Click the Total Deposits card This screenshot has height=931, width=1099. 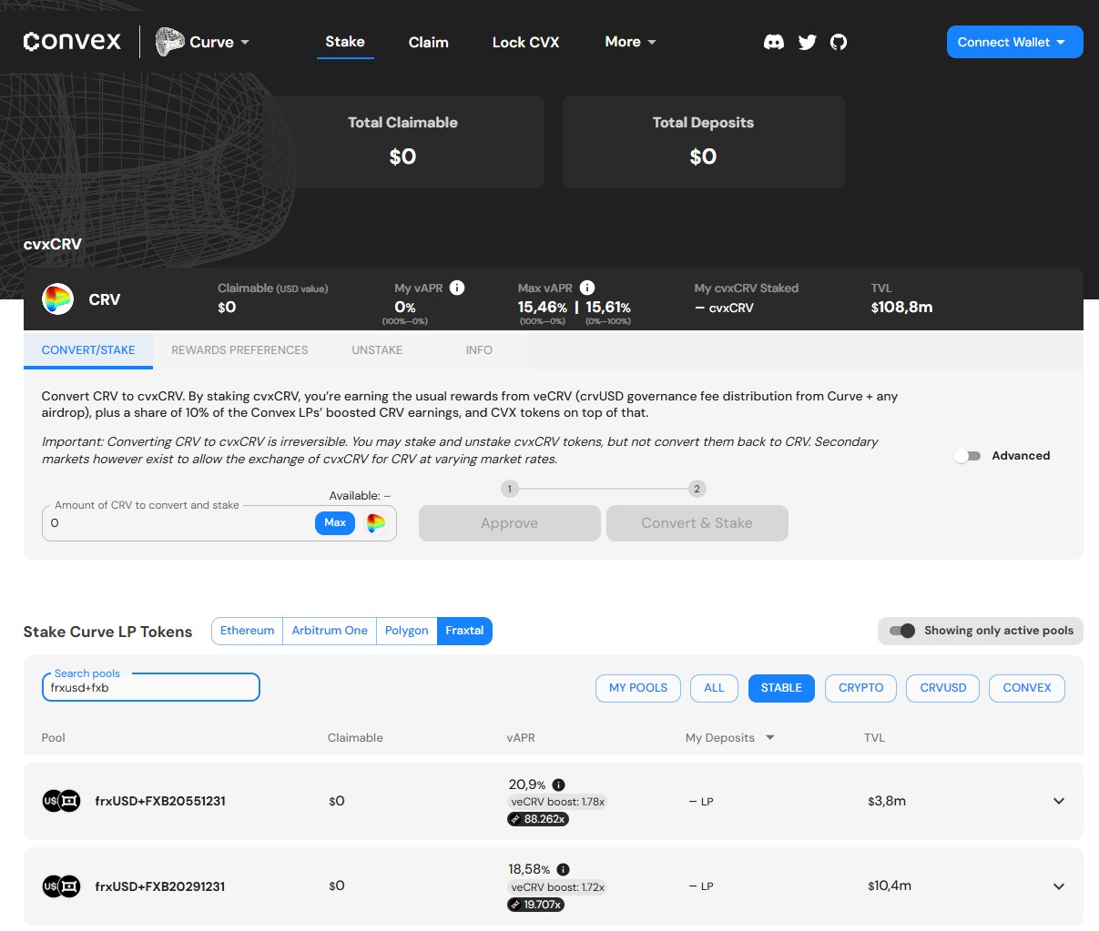point(704,142)
